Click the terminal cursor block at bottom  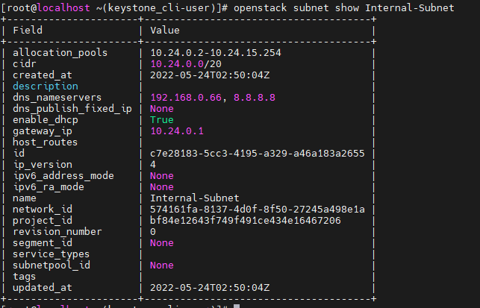point(237,306)
